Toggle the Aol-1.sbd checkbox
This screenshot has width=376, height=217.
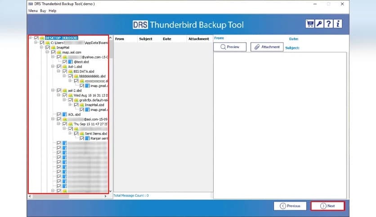click(59, 67)
